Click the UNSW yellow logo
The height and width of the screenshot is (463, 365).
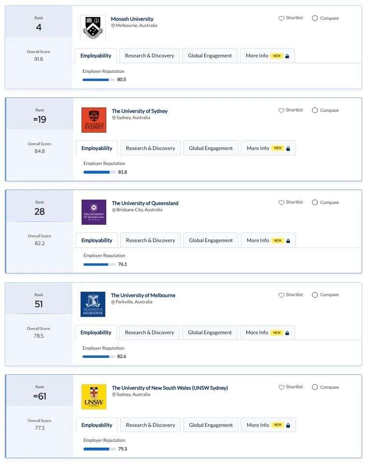pos(94,396)
